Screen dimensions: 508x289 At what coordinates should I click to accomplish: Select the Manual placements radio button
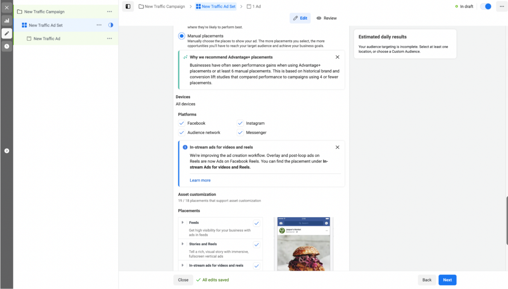[181, 36]
